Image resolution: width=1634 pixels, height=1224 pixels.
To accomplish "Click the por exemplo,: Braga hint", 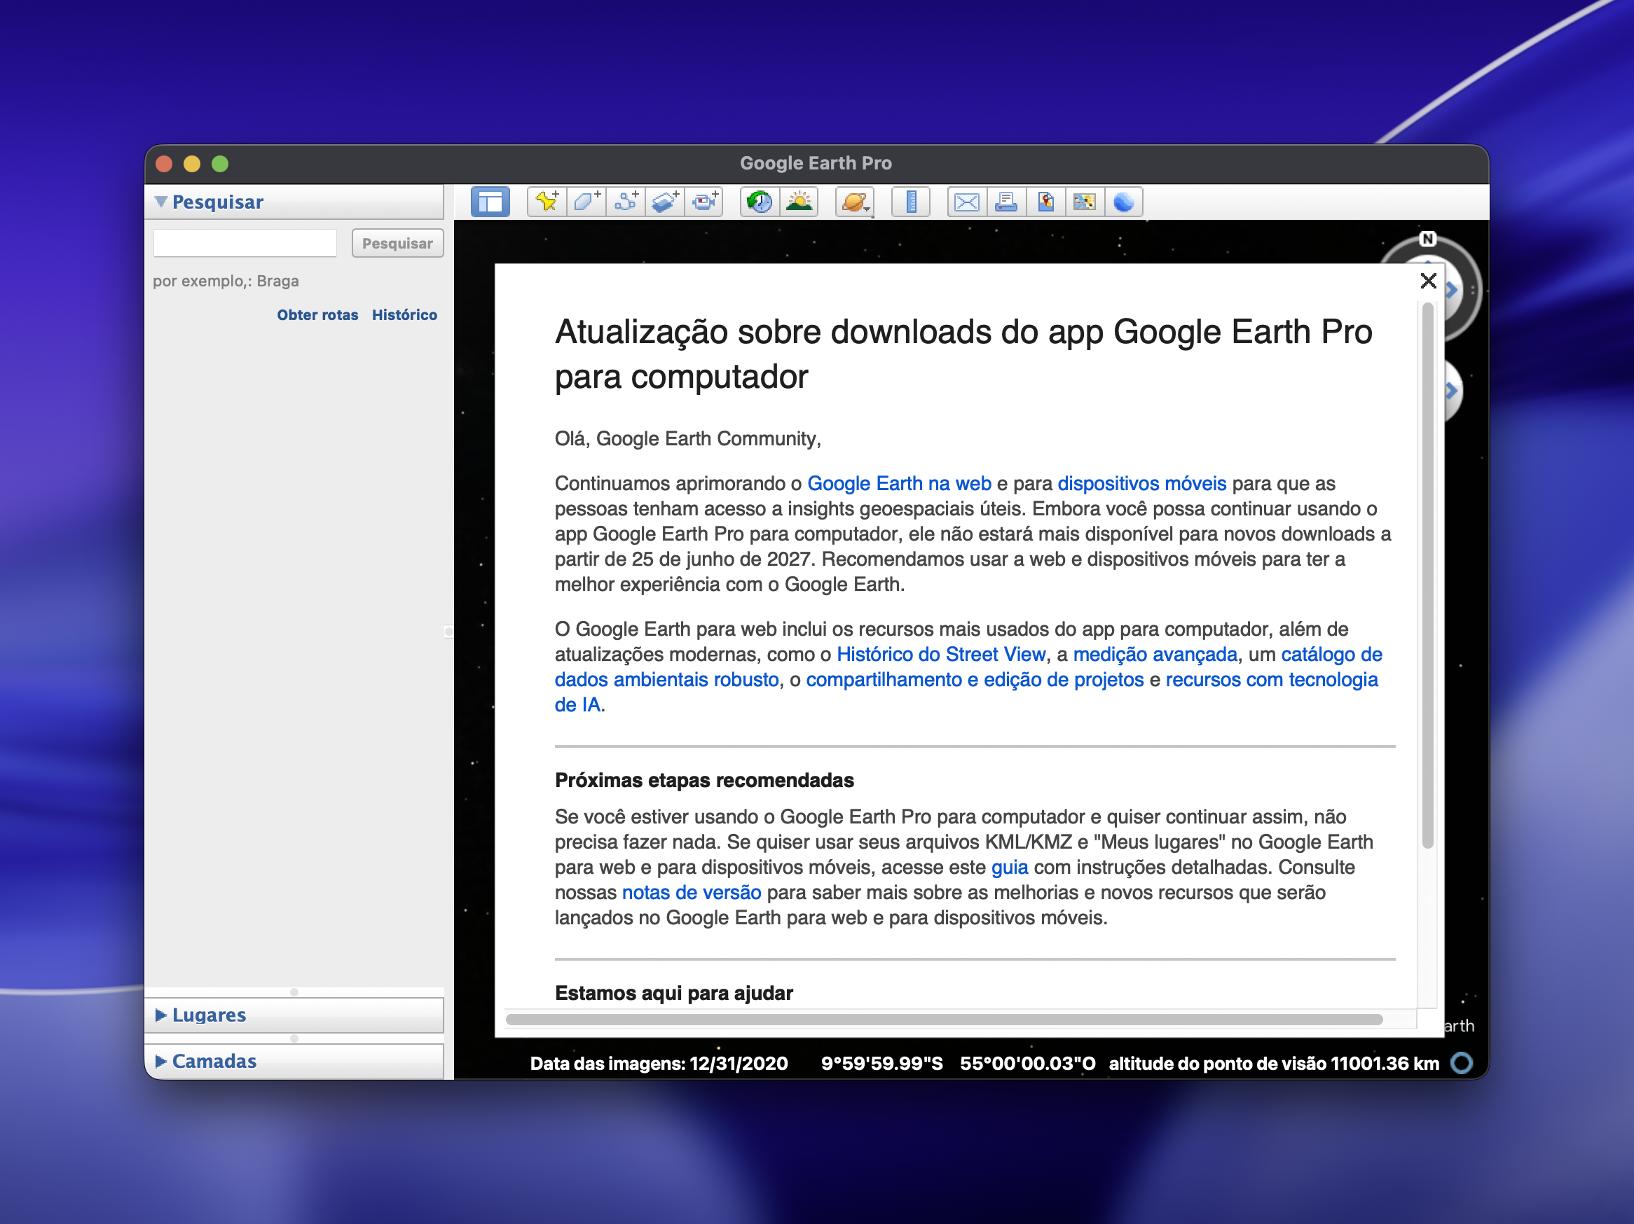I will click(x=226, y=281).
